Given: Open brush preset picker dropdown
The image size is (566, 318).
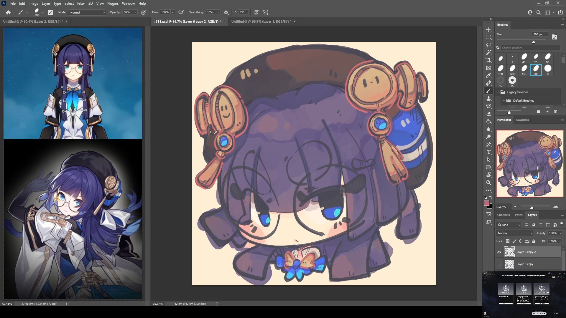Looking at the screenshot, I should coord(43,12).
